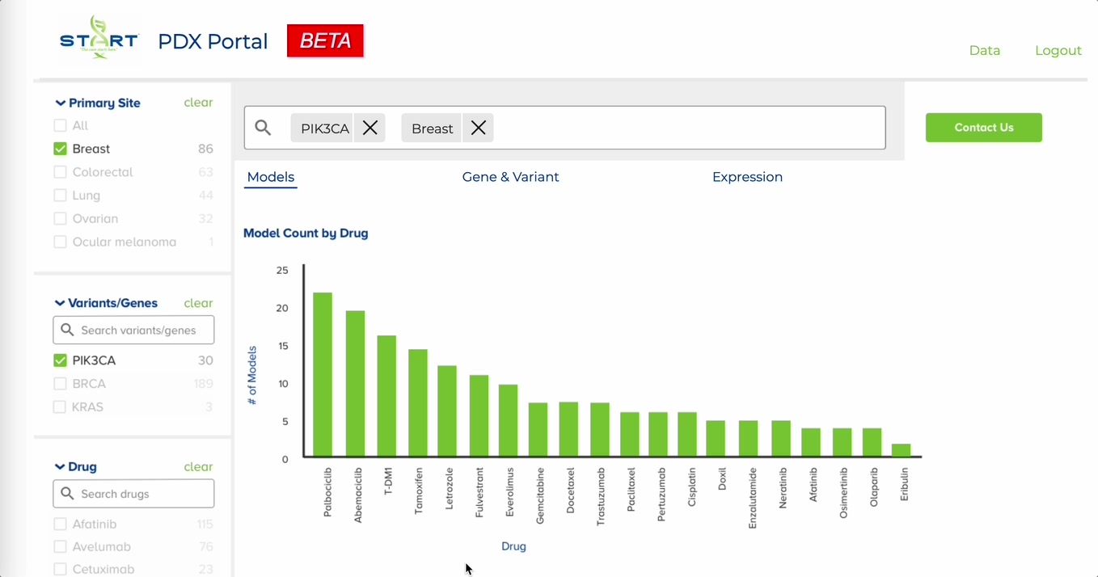This screenshot has width=1098, height=577.
Task: Uncheck the Breast primary site checkbox
Action: [x=60, y=149]
